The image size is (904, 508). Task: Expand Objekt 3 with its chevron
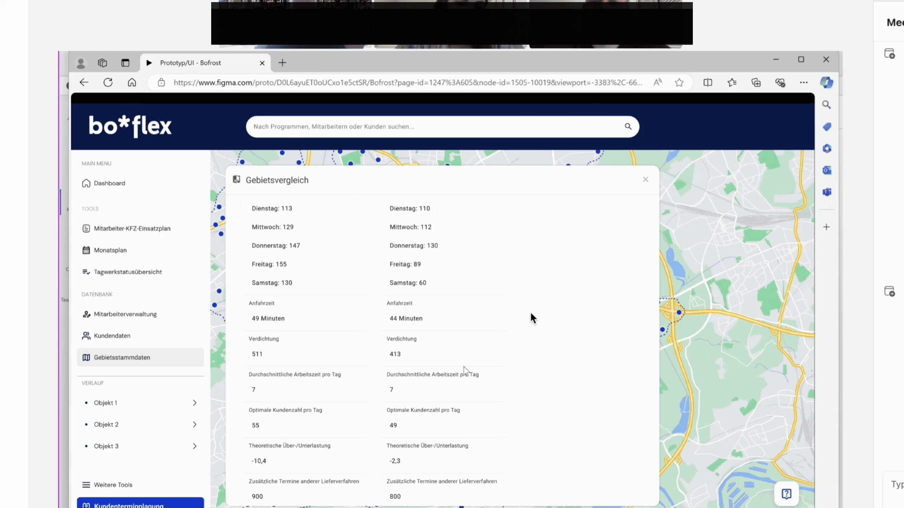coord(195,446)
